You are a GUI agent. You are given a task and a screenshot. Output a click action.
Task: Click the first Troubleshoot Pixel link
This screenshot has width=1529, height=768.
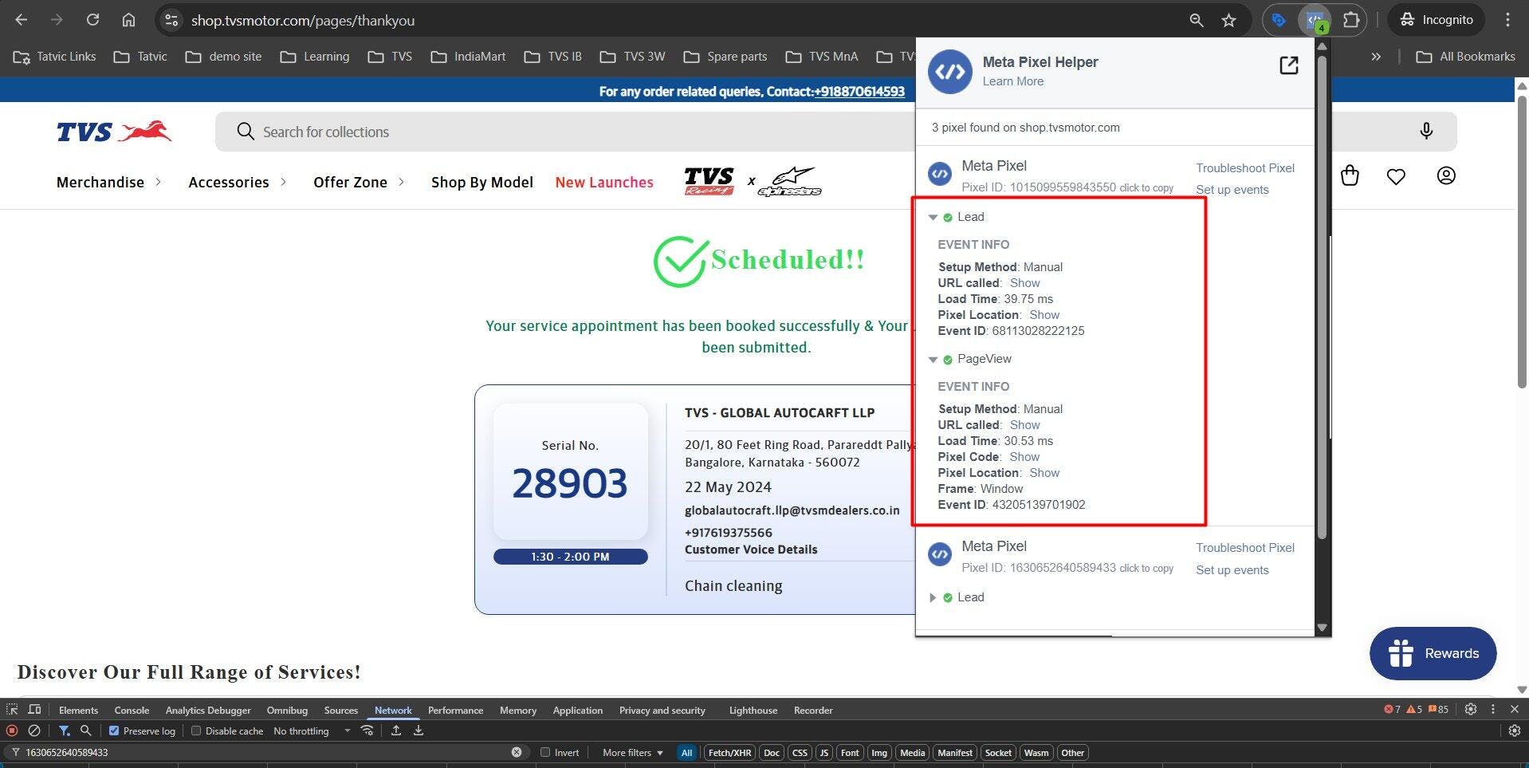pos(1244,167)
